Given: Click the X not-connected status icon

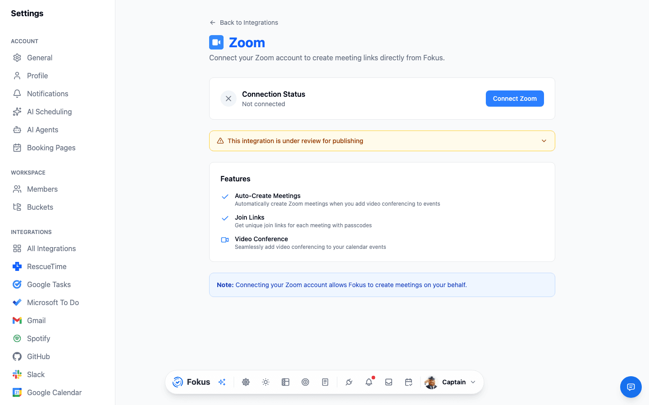Looking at the screenshot, I should tap(229, 99).
